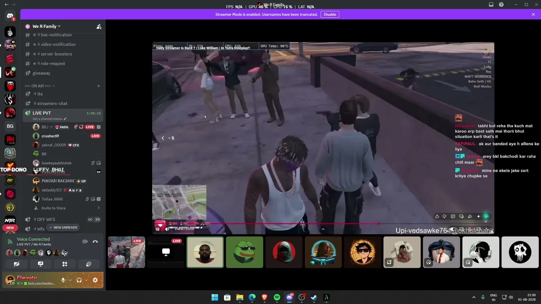Mute the microphone in user panel
This screenshot has height=304, width=541.
coord(63,280)
